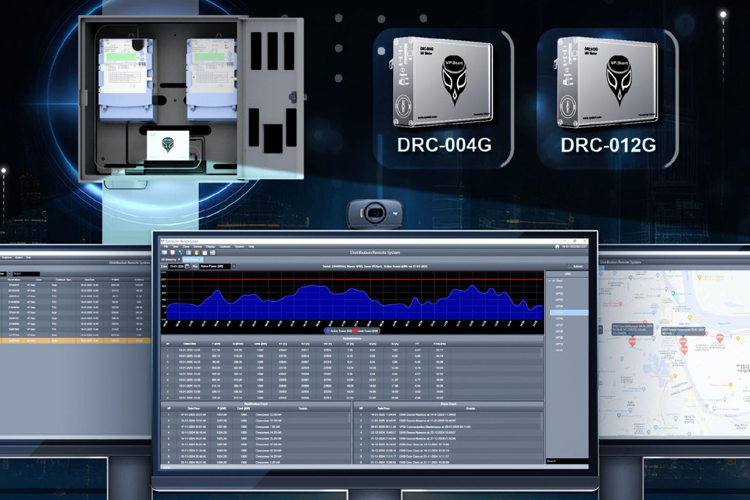Viewport: 750px width, 500px height.
Task: Toggle the Limit Power legend marker
Action: tap(355, 331)
